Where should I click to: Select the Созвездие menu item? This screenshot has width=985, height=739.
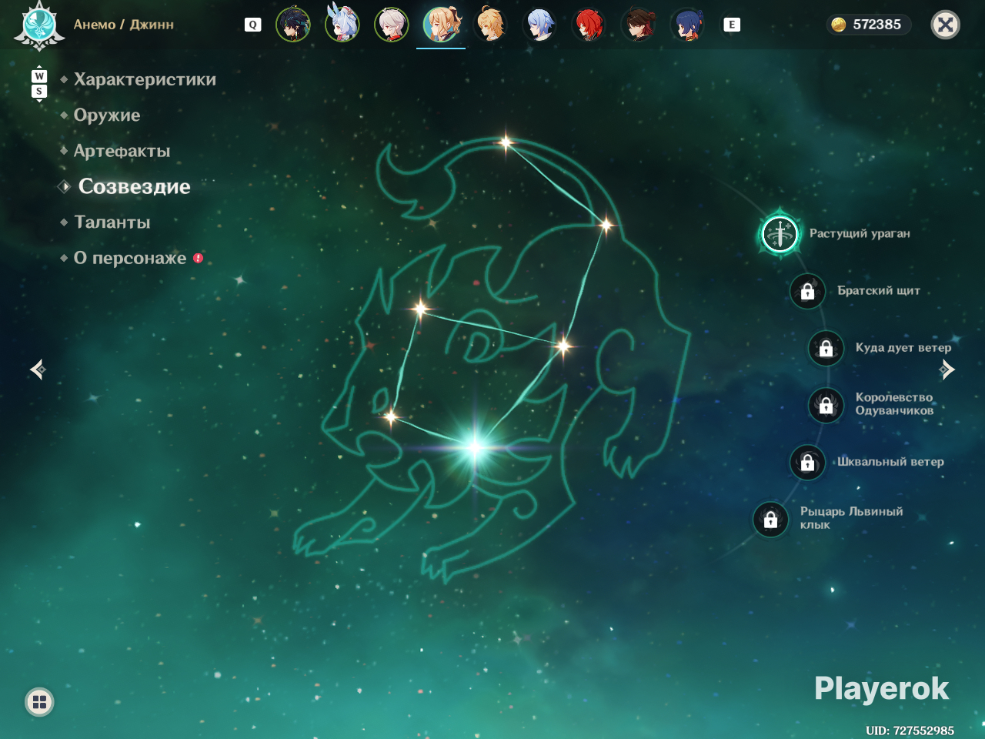point(135,186)
